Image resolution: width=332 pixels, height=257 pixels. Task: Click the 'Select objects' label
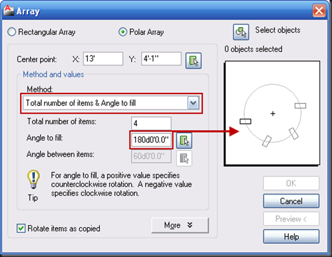(278, 30)
